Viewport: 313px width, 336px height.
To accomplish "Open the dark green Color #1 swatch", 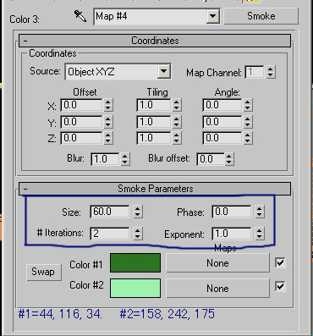I will (135, 263).
